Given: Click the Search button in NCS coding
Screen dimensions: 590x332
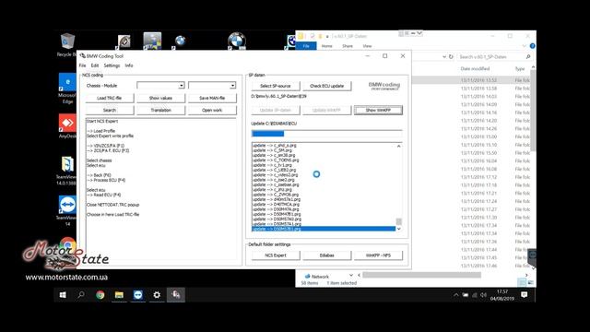Looking at the screenshot, I should (110, 110).
